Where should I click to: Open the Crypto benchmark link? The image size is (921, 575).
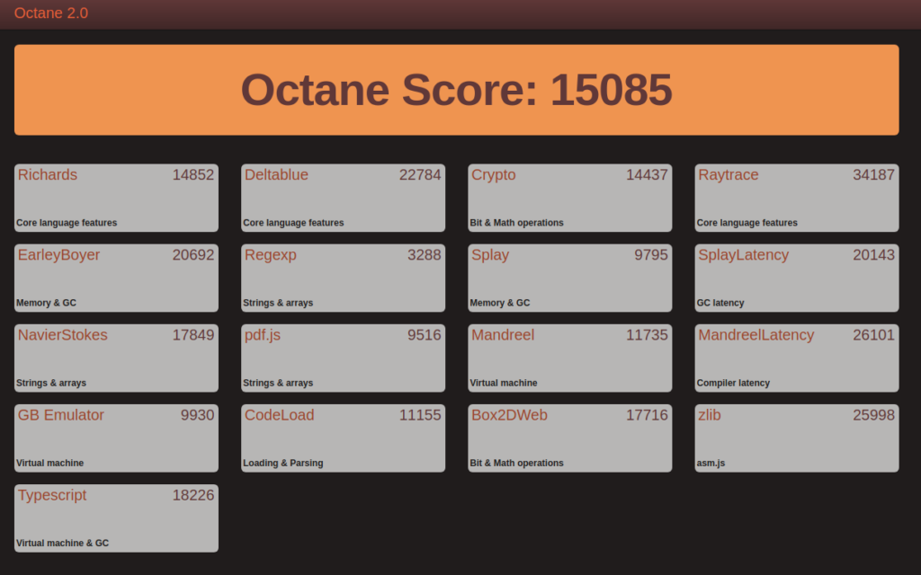coord(494,175)
